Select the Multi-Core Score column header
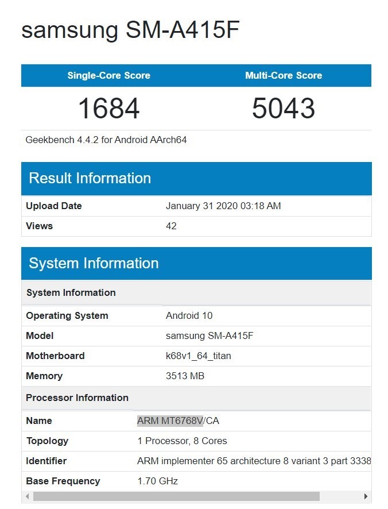The height and width of the screenshot is (509, 388). (x=284, y=75)
